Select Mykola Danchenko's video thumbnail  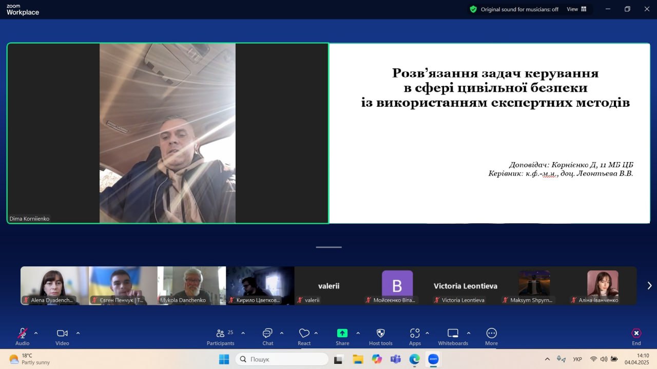pyautogui.click(x=191, y=285)
